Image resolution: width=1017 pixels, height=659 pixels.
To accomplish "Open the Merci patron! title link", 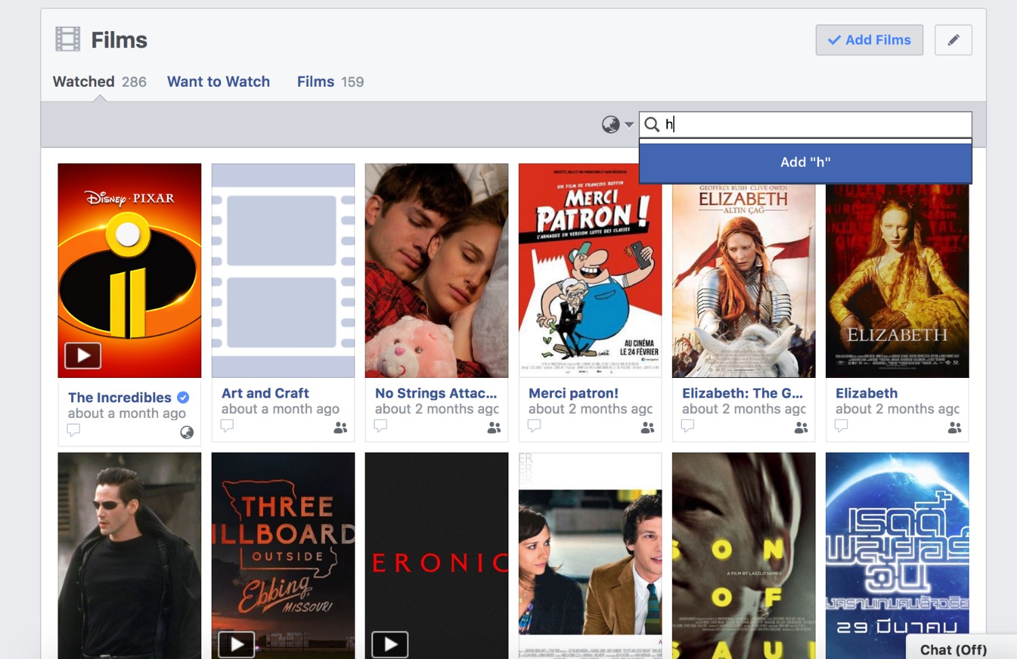I will [574, 393].
